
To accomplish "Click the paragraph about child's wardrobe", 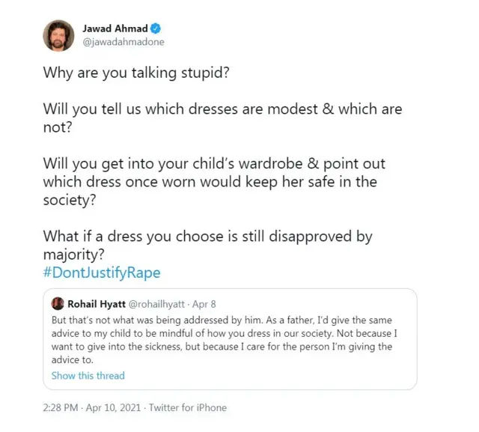I will click(x=213, y=182).
